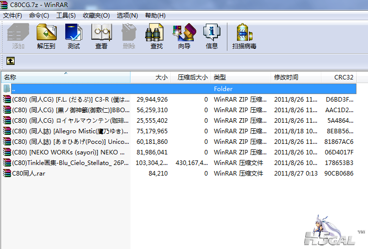The image size is (368, 249).
Task: Click size value 84,210
Action: 158,174
